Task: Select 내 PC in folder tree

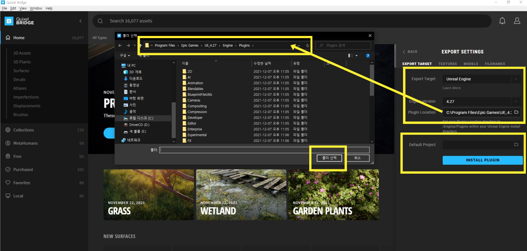Action: (131, 65)
